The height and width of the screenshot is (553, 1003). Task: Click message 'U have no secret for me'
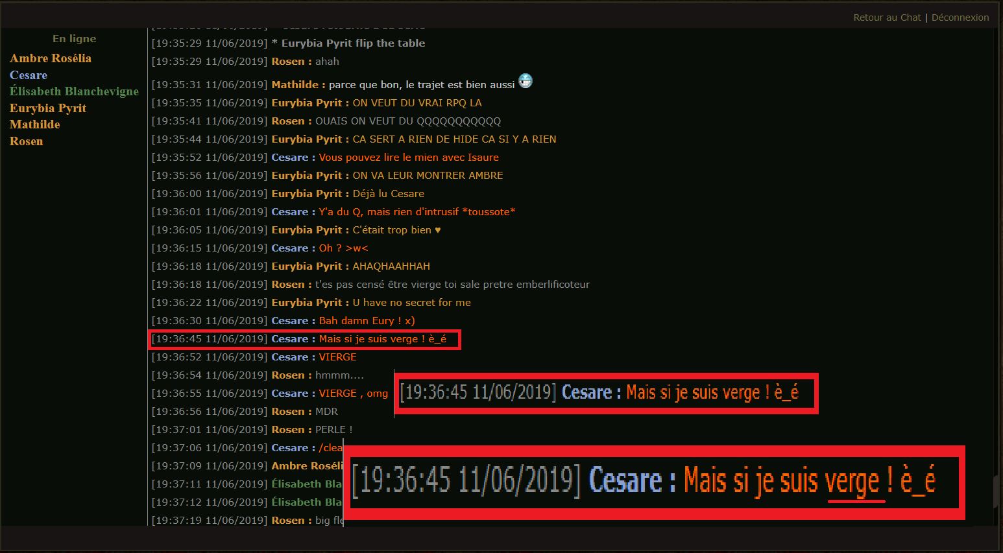coord(412,303)
